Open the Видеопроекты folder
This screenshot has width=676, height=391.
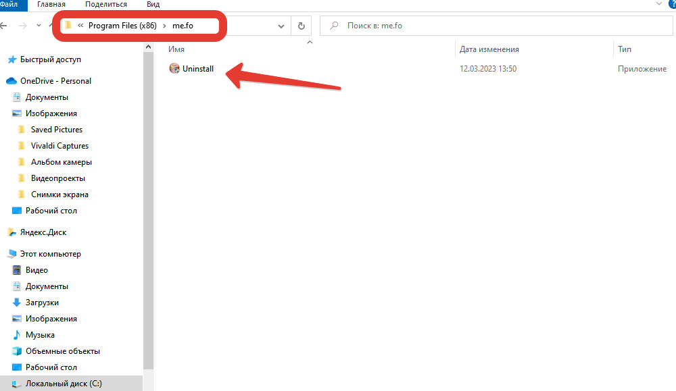57,178
